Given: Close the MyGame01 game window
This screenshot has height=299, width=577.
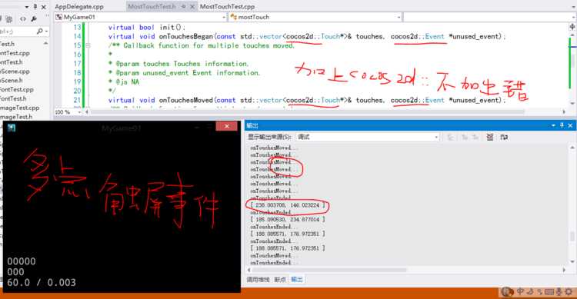Looking at the screenshot, I should pyautogui.click(x=226, y=126).
